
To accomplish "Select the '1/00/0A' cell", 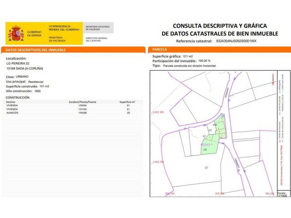I will [x=83, y=105].
